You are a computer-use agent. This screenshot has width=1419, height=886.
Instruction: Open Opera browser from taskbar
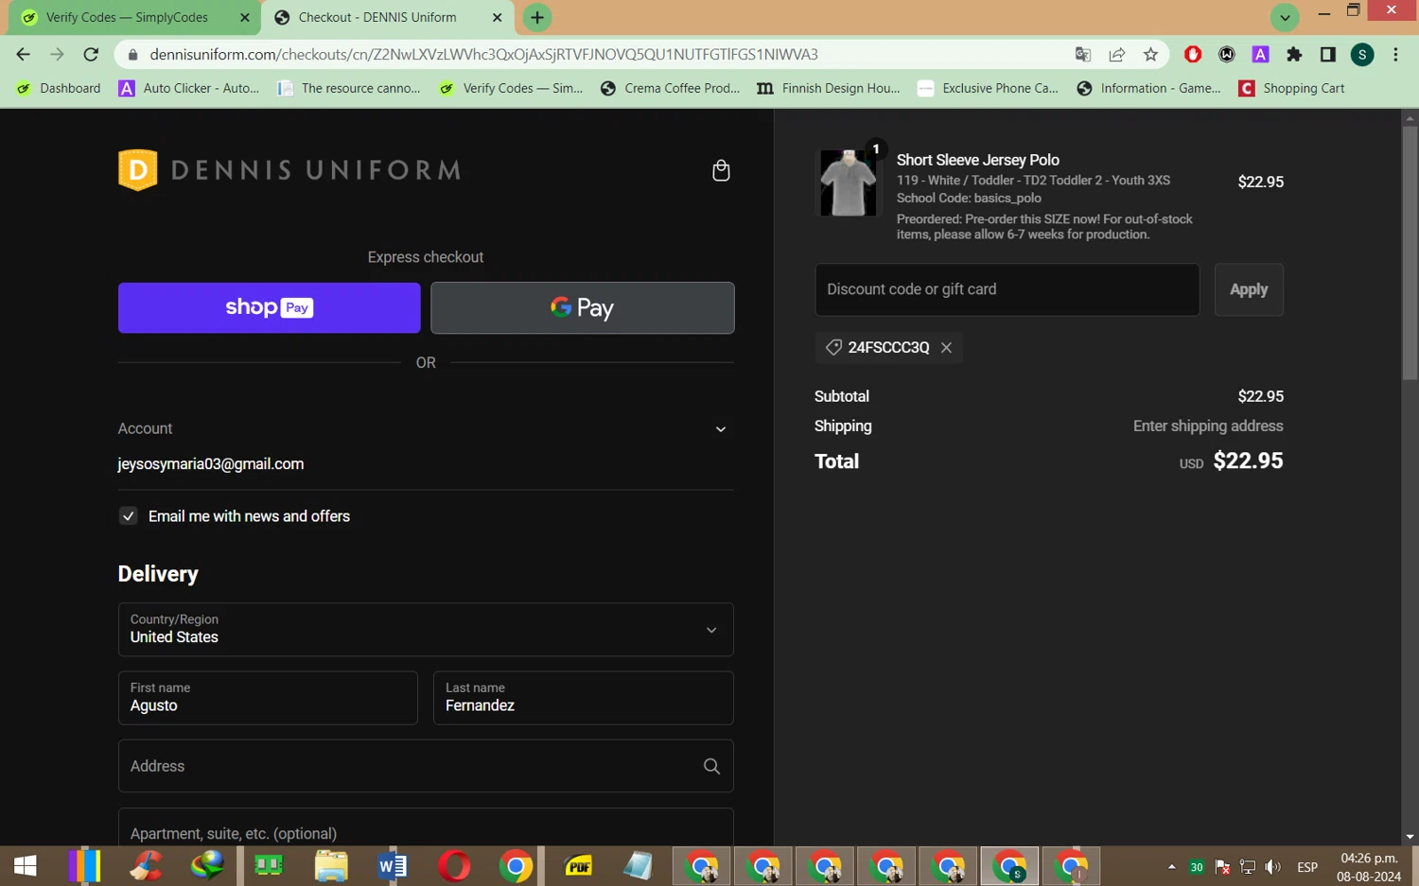[454, 866]
